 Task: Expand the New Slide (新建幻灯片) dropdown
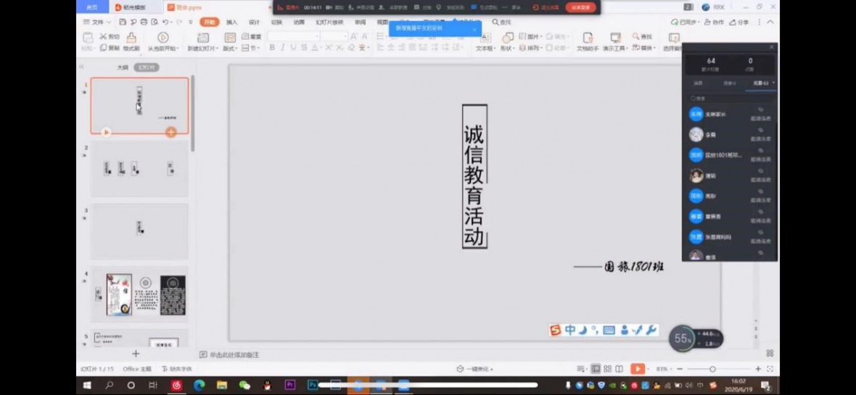click(201, 49)
